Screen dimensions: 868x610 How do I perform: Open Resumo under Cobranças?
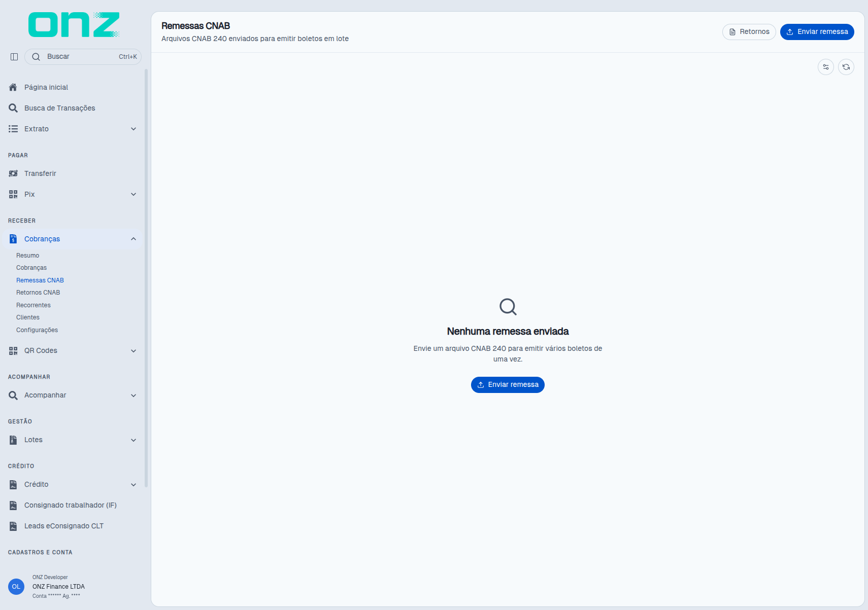[27, 256]
